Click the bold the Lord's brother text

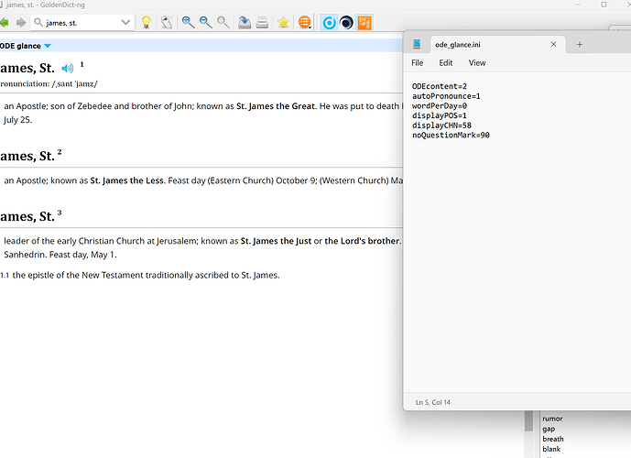(362, 241)
